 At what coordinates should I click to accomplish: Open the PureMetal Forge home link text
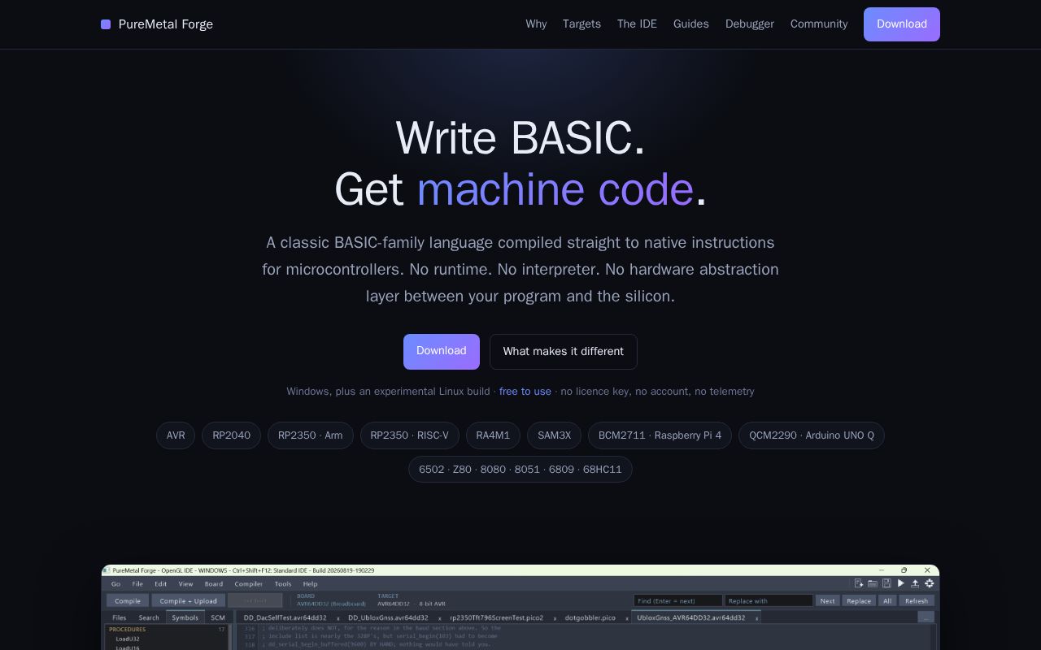coord(166,24)
